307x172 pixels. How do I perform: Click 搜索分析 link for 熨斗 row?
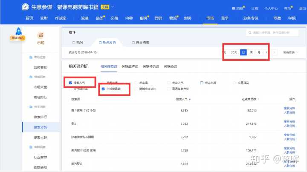pos(289,122)
